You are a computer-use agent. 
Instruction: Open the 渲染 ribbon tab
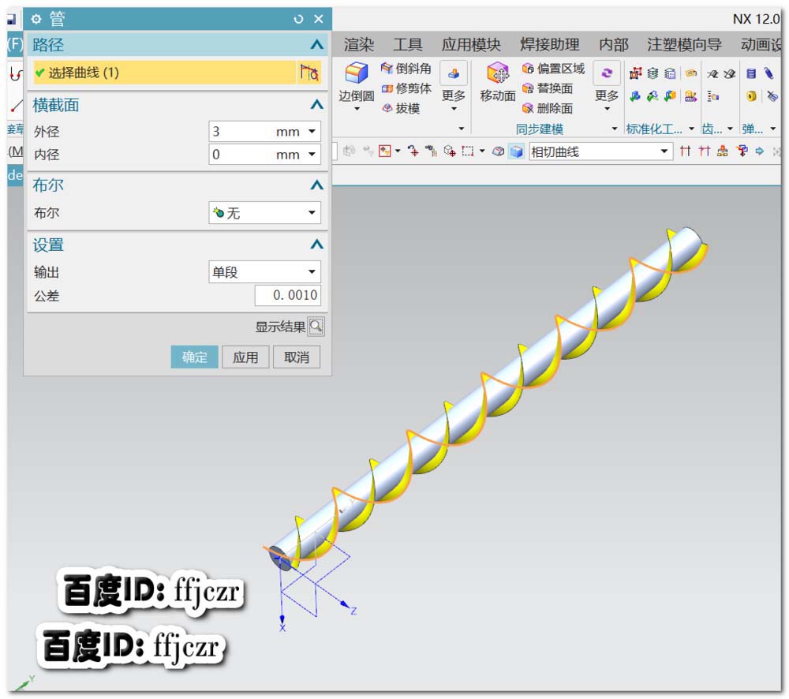point(359,45)
